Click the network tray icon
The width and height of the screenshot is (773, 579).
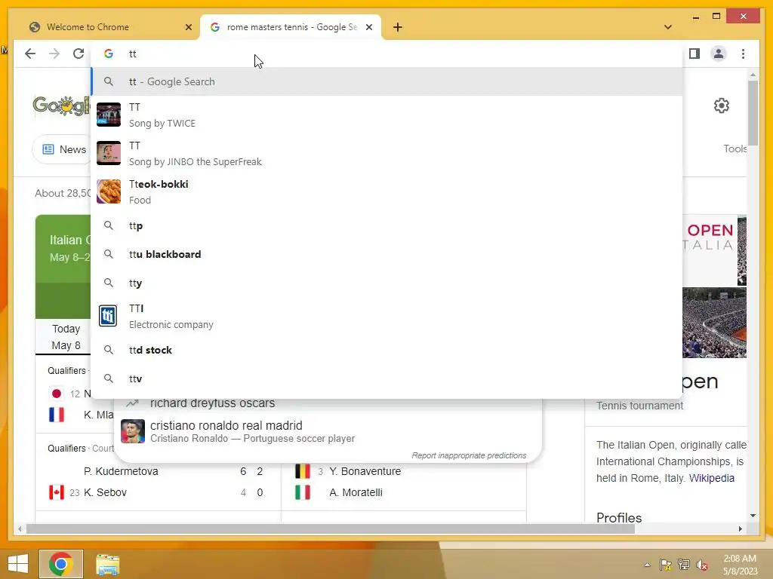point(684,565)
